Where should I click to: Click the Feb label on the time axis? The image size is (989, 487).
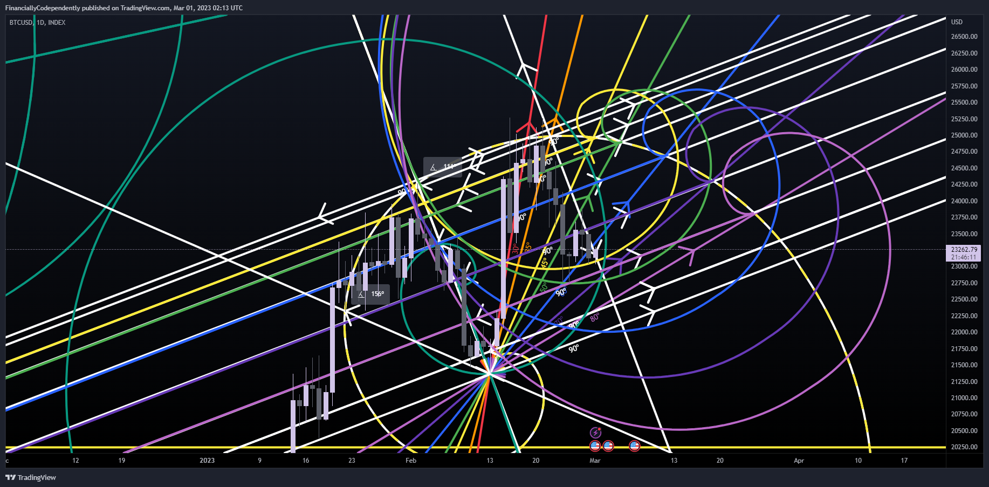click(x=411, y=461)
